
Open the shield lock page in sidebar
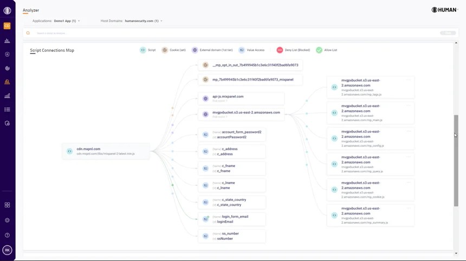tap(7, 55)
